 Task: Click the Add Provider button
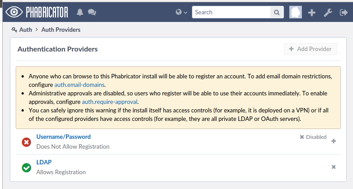point(310,49)
